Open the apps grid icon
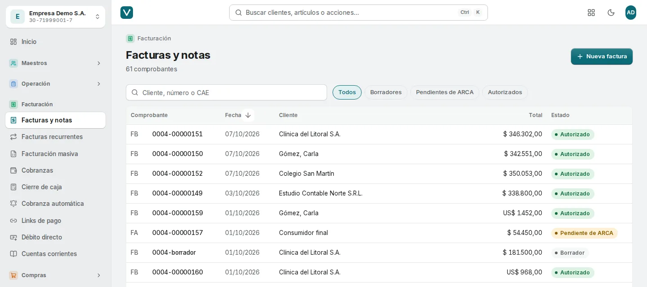The height and width of the screenshot is (287, 647). tap(591, 13)
